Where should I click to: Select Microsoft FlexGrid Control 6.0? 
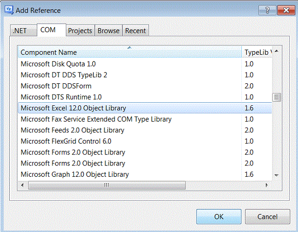(x=145, y=141)
